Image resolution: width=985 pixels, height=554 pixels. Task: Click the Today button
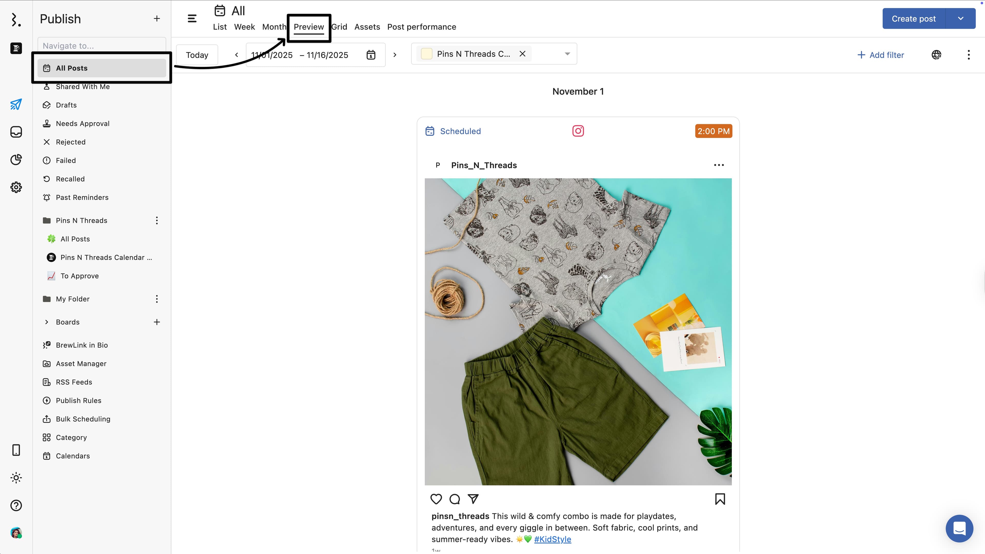pyautogui.click(x=197, y=55)
